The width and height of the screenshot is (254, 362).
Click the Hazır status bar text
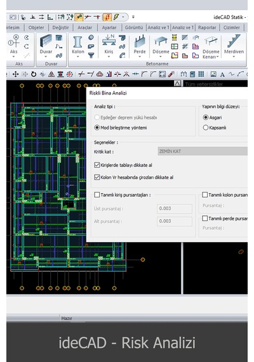pyautogui.click(x=67, y=318)
